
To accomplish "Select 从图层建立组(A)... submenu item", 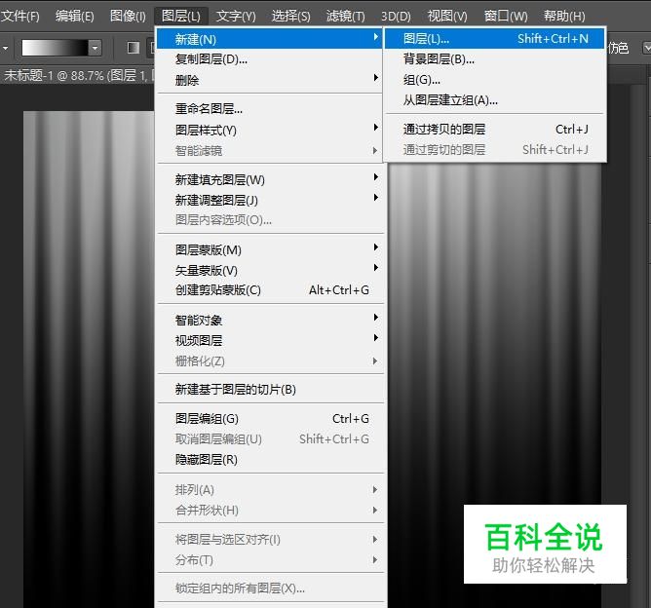I will click(494, 100).
